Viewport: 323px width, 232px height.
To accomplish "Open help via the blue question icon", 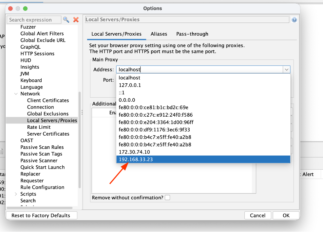I will pos(294,20).
